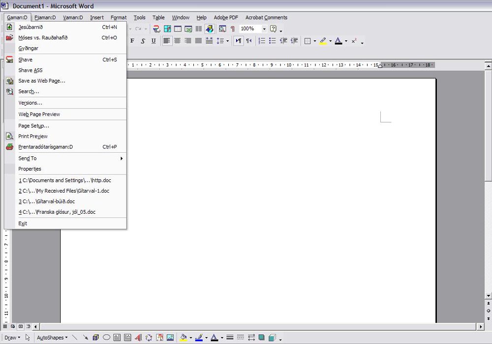This screenshot has width=492, height=344.
Task: Insert WordArt from the Drawing toolbar
Action: coord(138,338)
